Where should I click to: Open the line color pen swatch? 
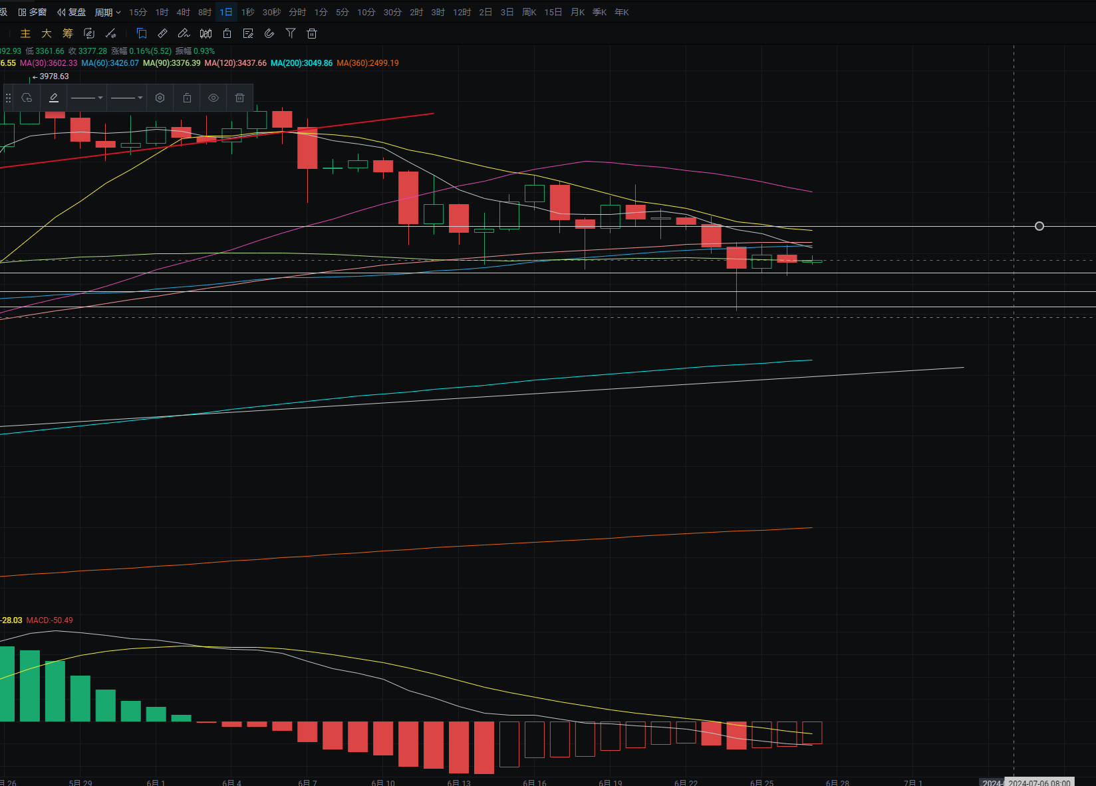point(54,98)
